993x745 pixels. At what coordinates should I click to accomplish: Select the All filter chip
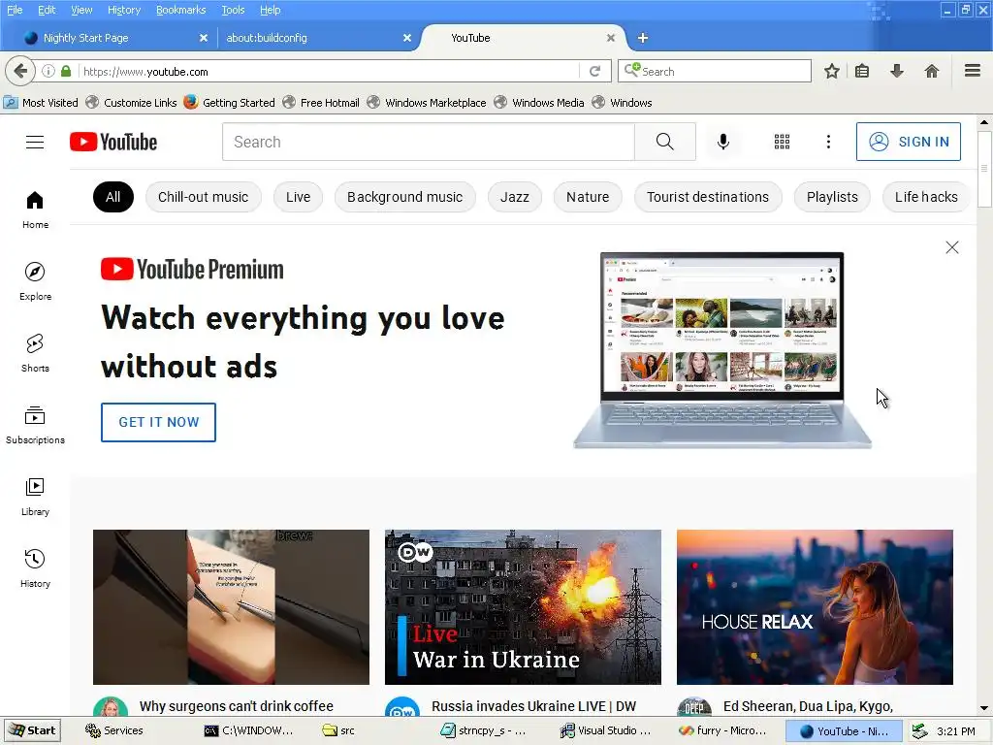112,197
